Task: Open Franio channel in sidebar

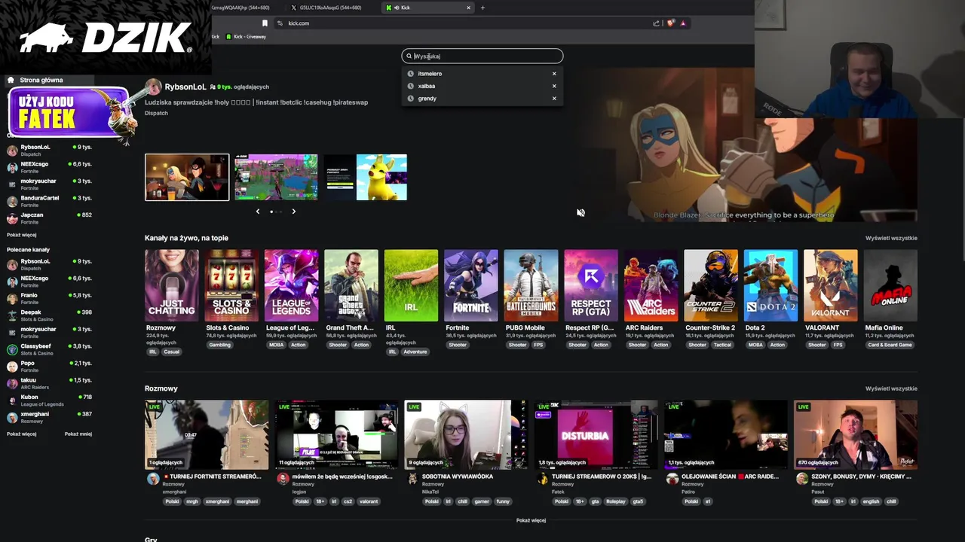Action: 50,298
